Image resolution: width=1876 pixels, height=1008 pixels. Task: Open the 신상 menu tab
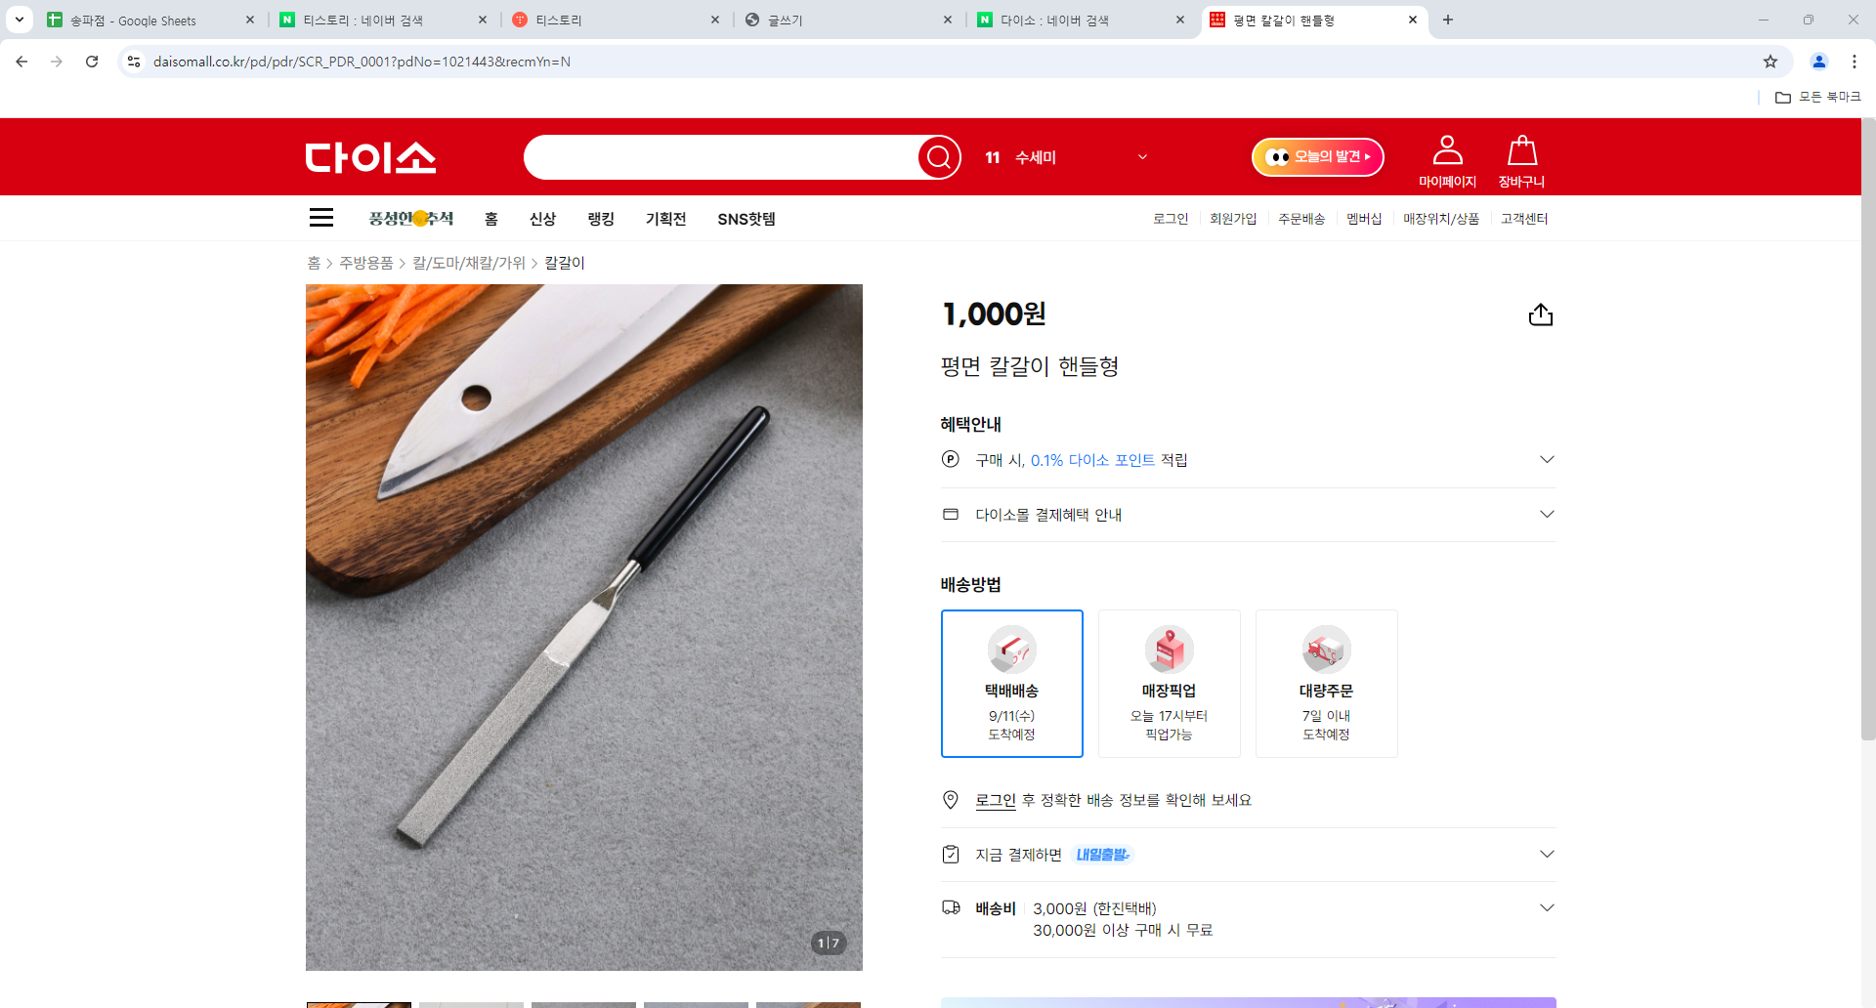coord(542,219)
